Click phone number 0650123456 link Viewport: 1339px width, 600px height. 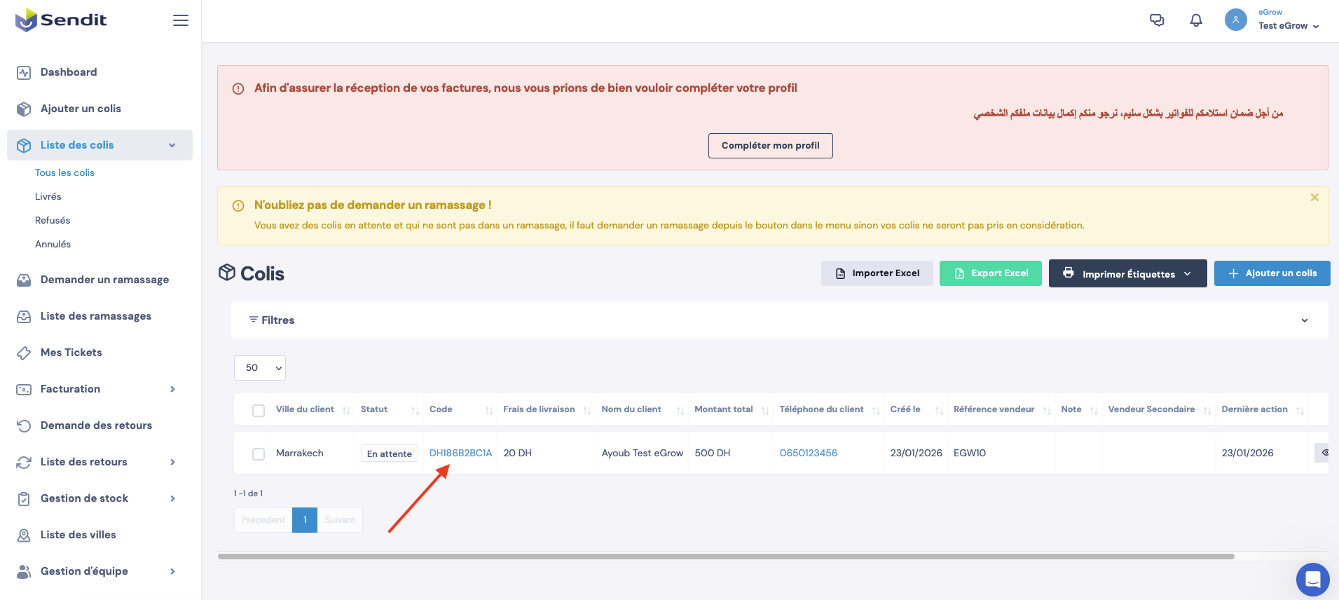tap(809, 453)
